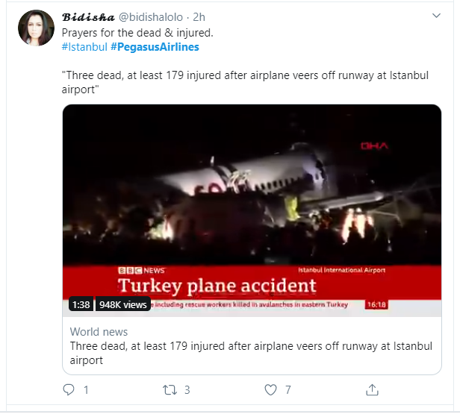Click Bidisha's profile avatar picture
The height and width of the screenshot is (414, 460).
coord(36,28)
